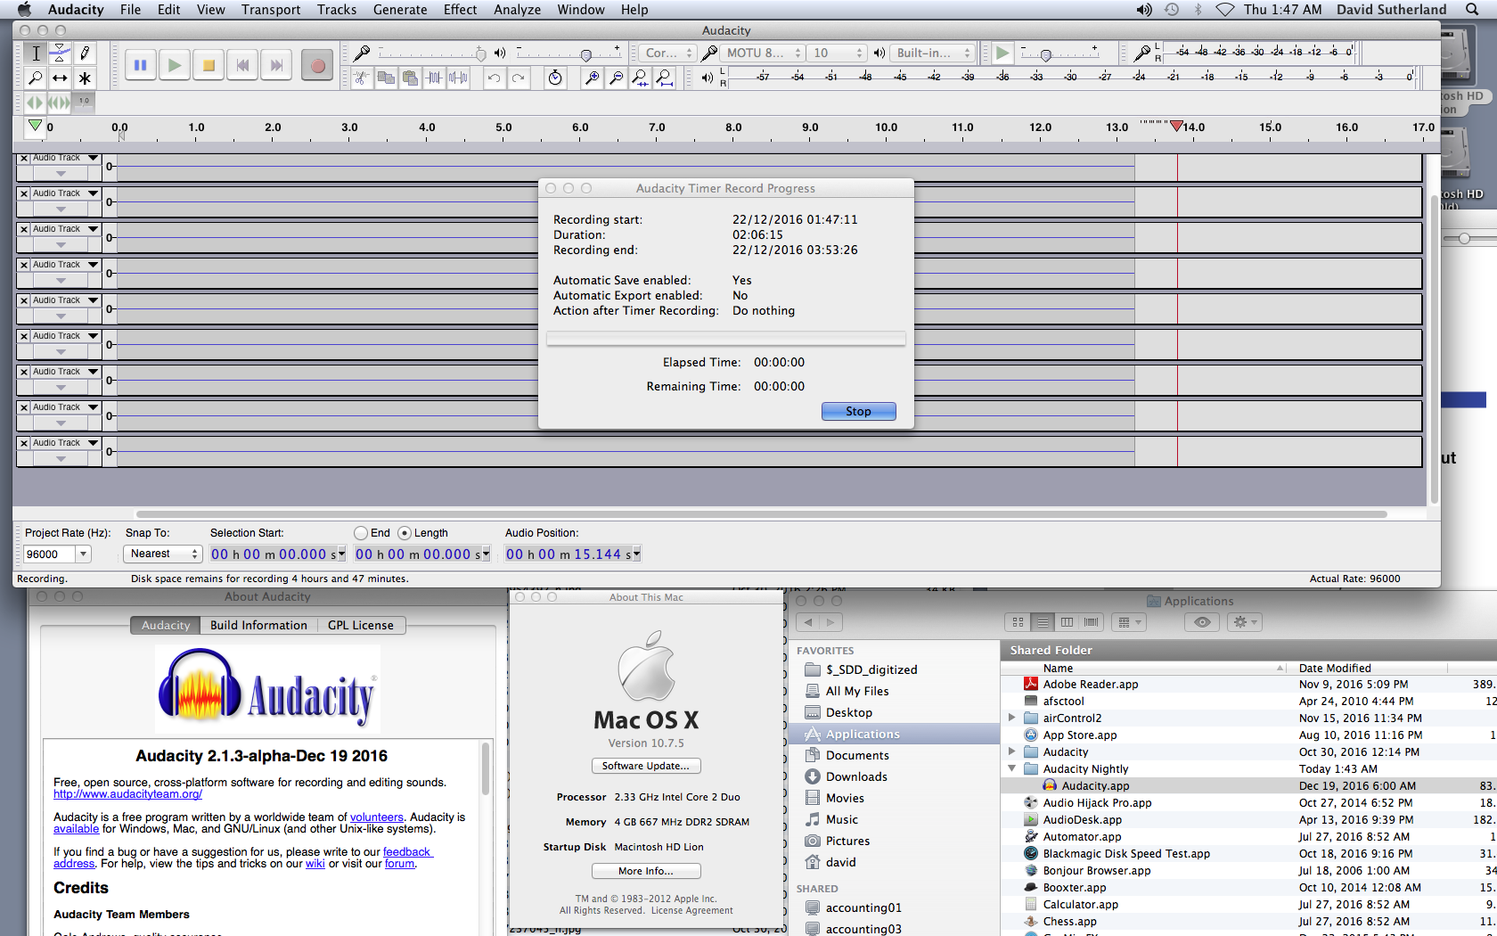The height and width of the screenshot is (936, 1497).
Task: Select the Multi-tool asterisk icon
Action: pyautogui.click(x=85, y=78)
